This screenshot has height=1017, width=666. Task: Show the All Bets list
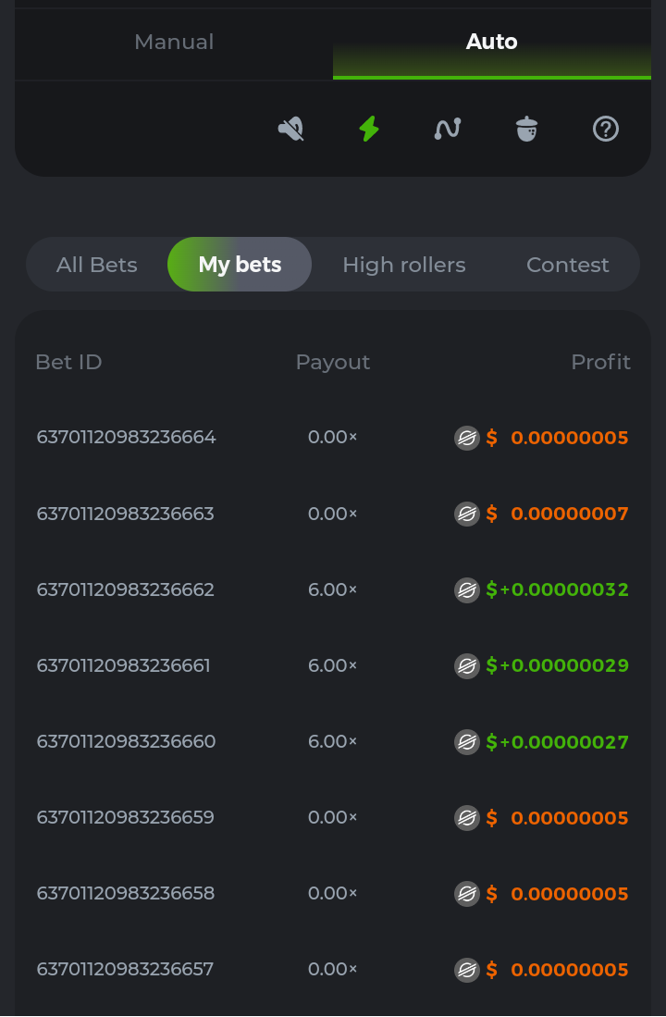(x=97, y=265)
